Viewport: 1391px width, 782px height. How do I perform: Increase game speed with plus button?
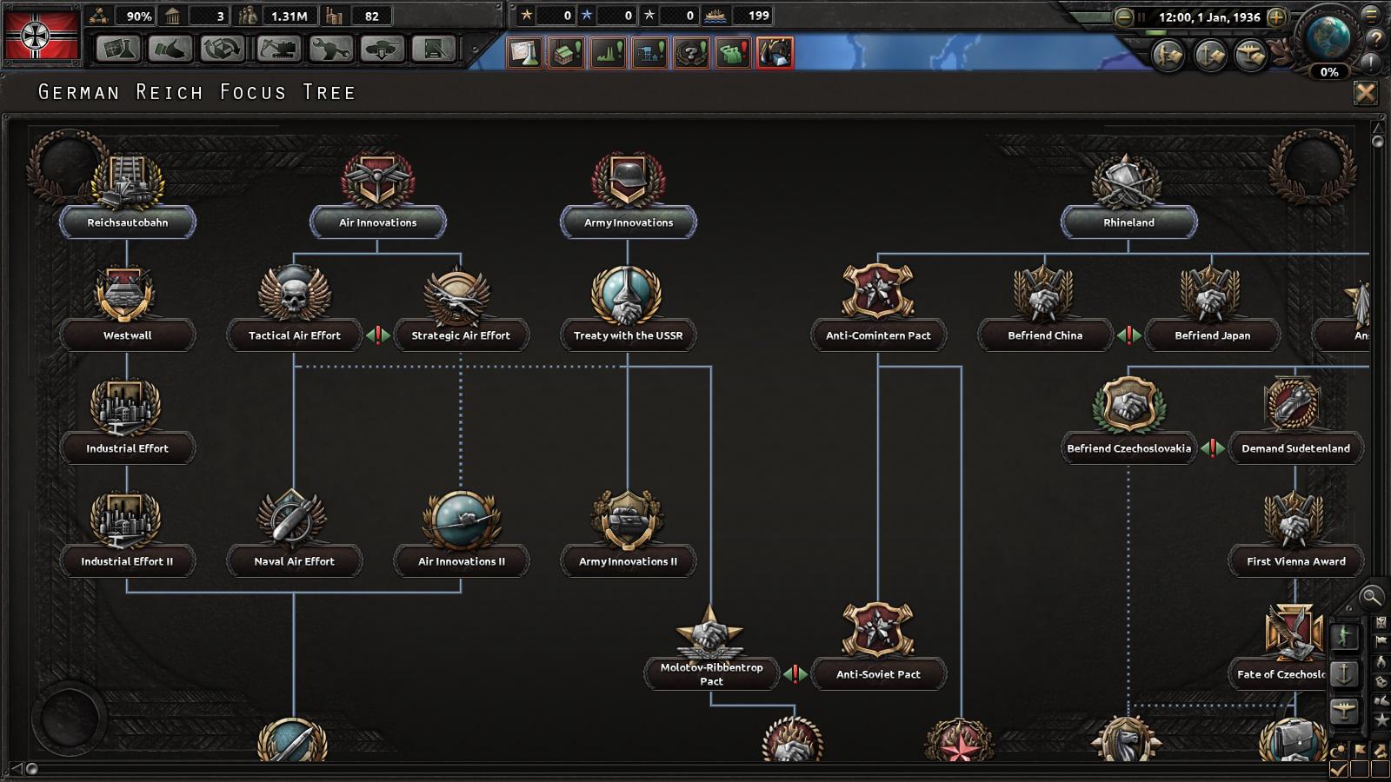[x=1277, y=17]
